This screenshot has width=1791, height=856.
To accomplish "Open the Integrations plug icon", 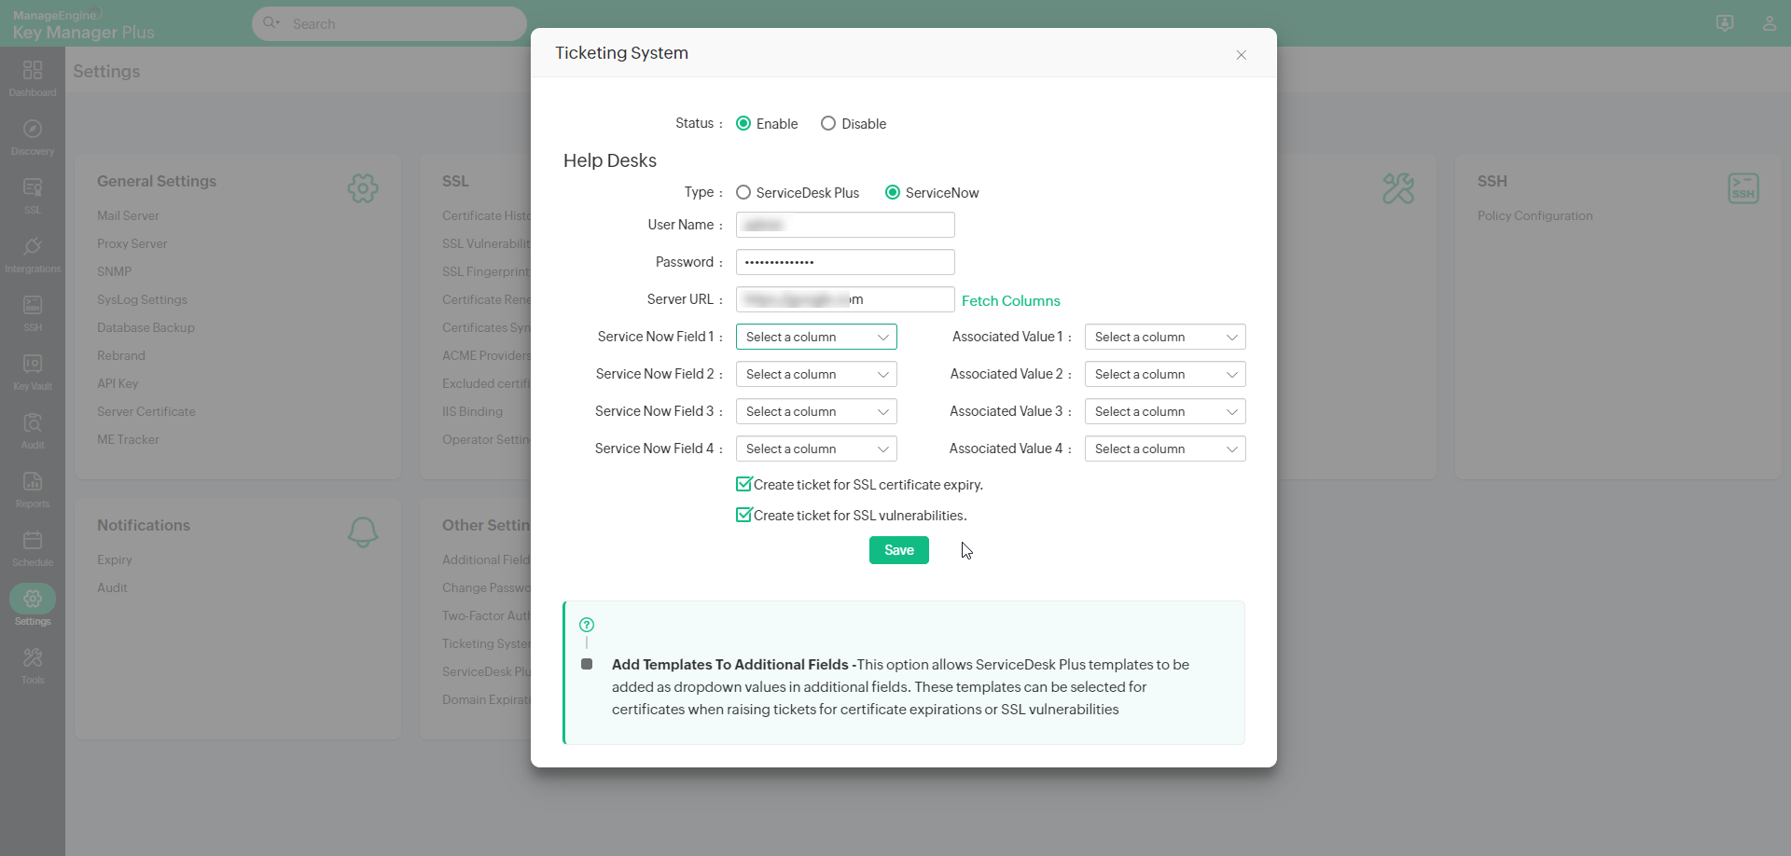I will pos(33,246).
